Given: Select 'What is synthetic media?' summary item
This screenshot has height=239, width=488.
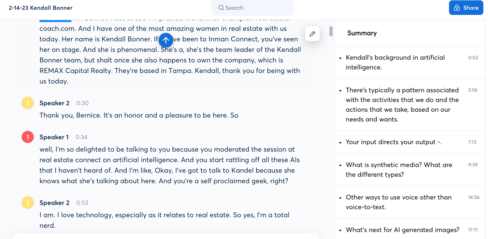Looking at the screenshot, I should coord(399,169).
